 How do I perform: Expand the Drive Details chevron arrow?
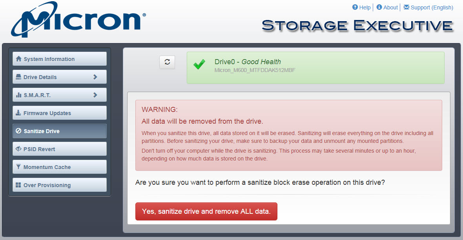coord(95,77)
